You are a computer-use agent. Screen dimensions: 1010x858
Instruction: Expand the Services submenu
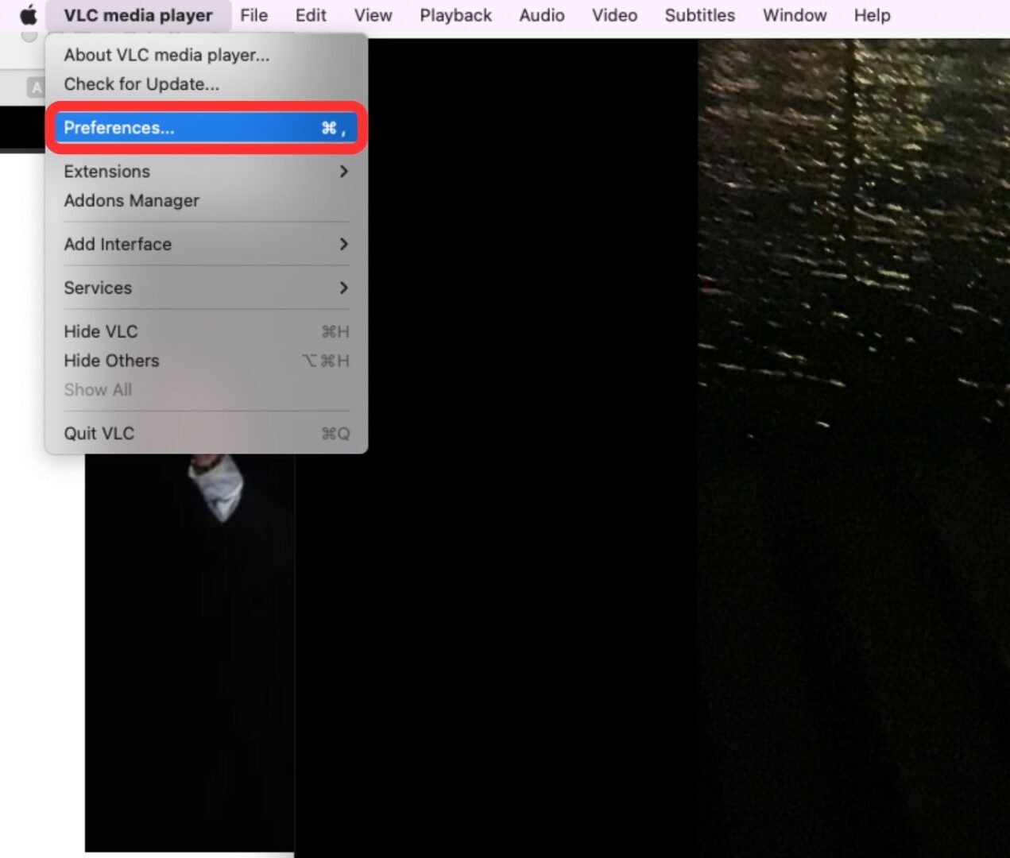(98, 288)
